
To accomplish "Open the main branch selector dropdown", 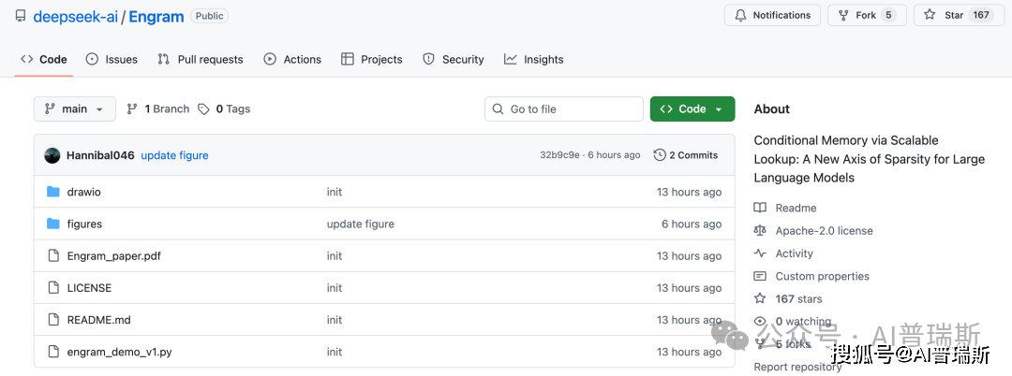I will [75, 108].
